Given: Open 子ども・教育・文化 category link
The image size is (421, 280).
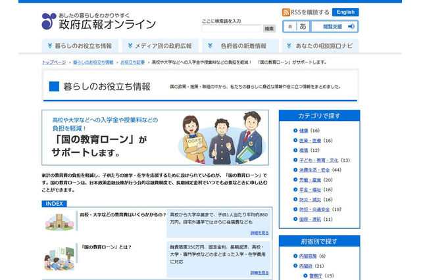Looking at the screenshot, I should click(x=318, y=160).
